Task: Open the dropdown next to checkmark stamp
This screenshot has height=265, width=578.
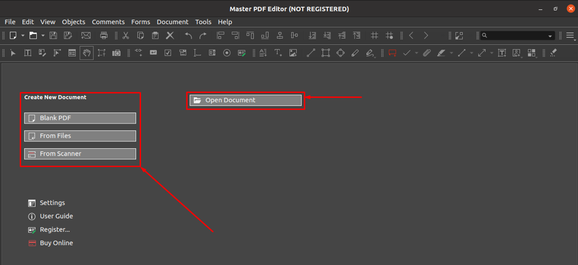Action: click(x=417, y=53)
